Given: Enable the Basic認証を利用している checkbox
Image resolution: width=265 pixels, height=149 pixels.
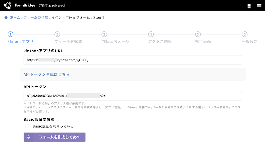Looking at the screenshot, I should pos(27,126).
